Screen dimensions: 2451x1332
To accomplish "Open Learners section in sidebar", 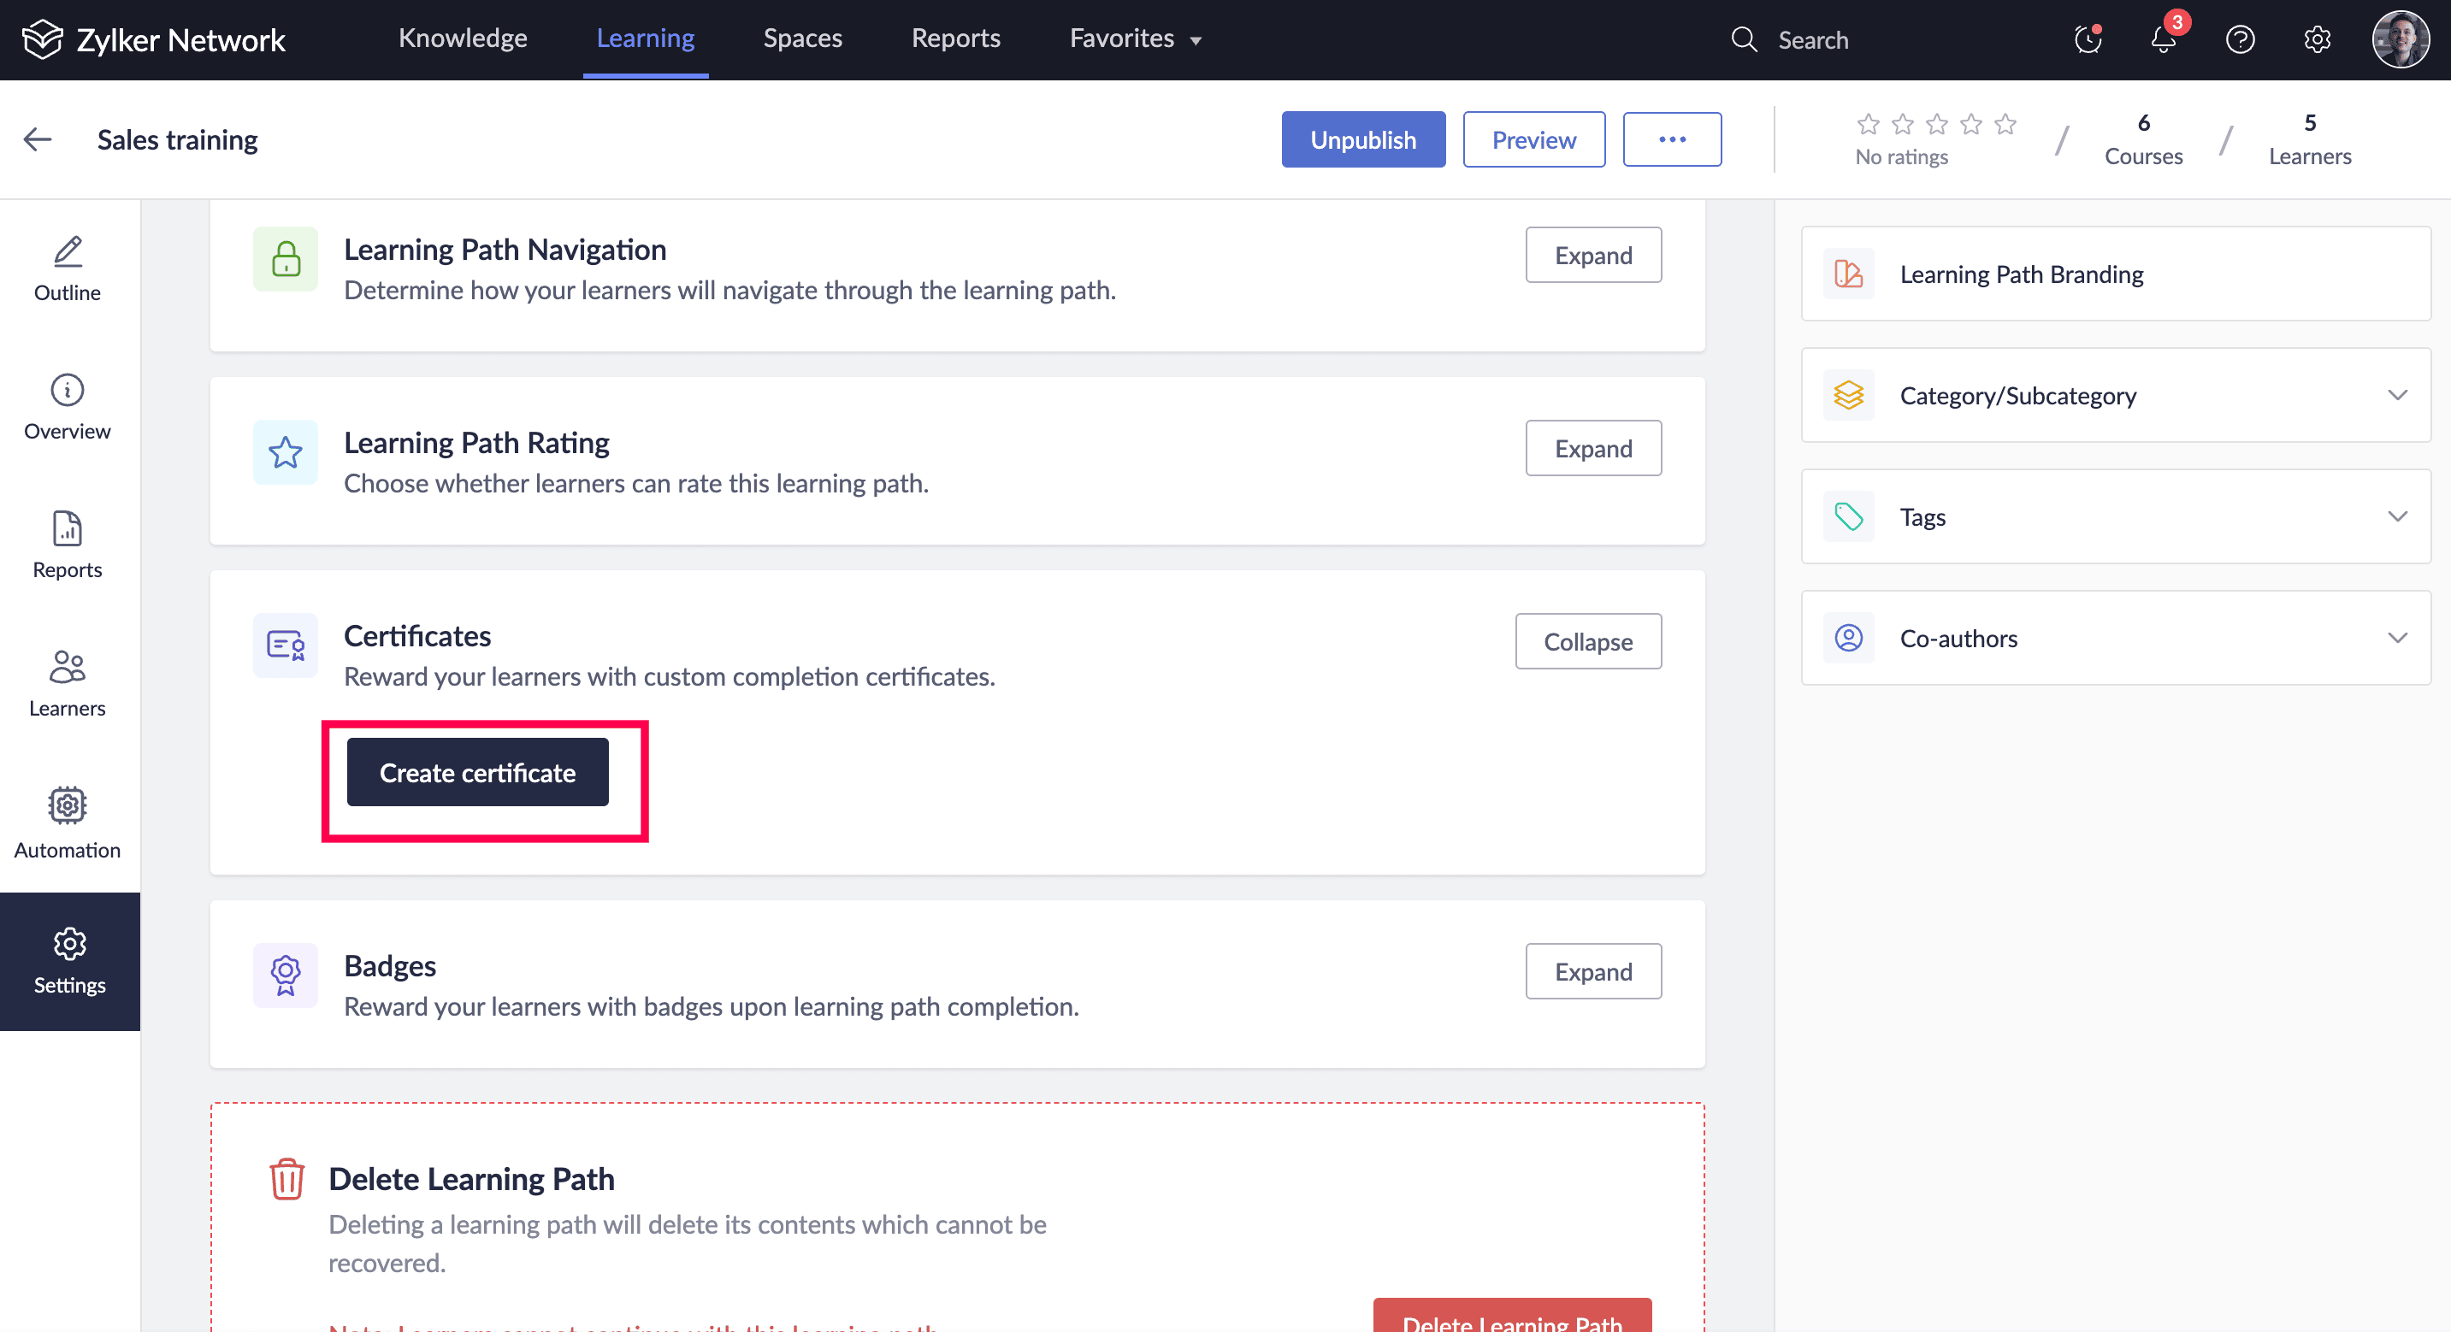I will [x=67, y=684].
